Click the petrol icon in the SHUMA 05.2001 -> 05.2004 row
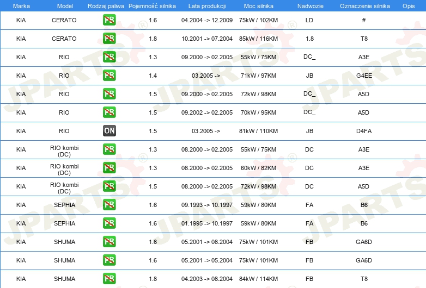The height and width of the screenshot is (288, 426). [109, 260]
